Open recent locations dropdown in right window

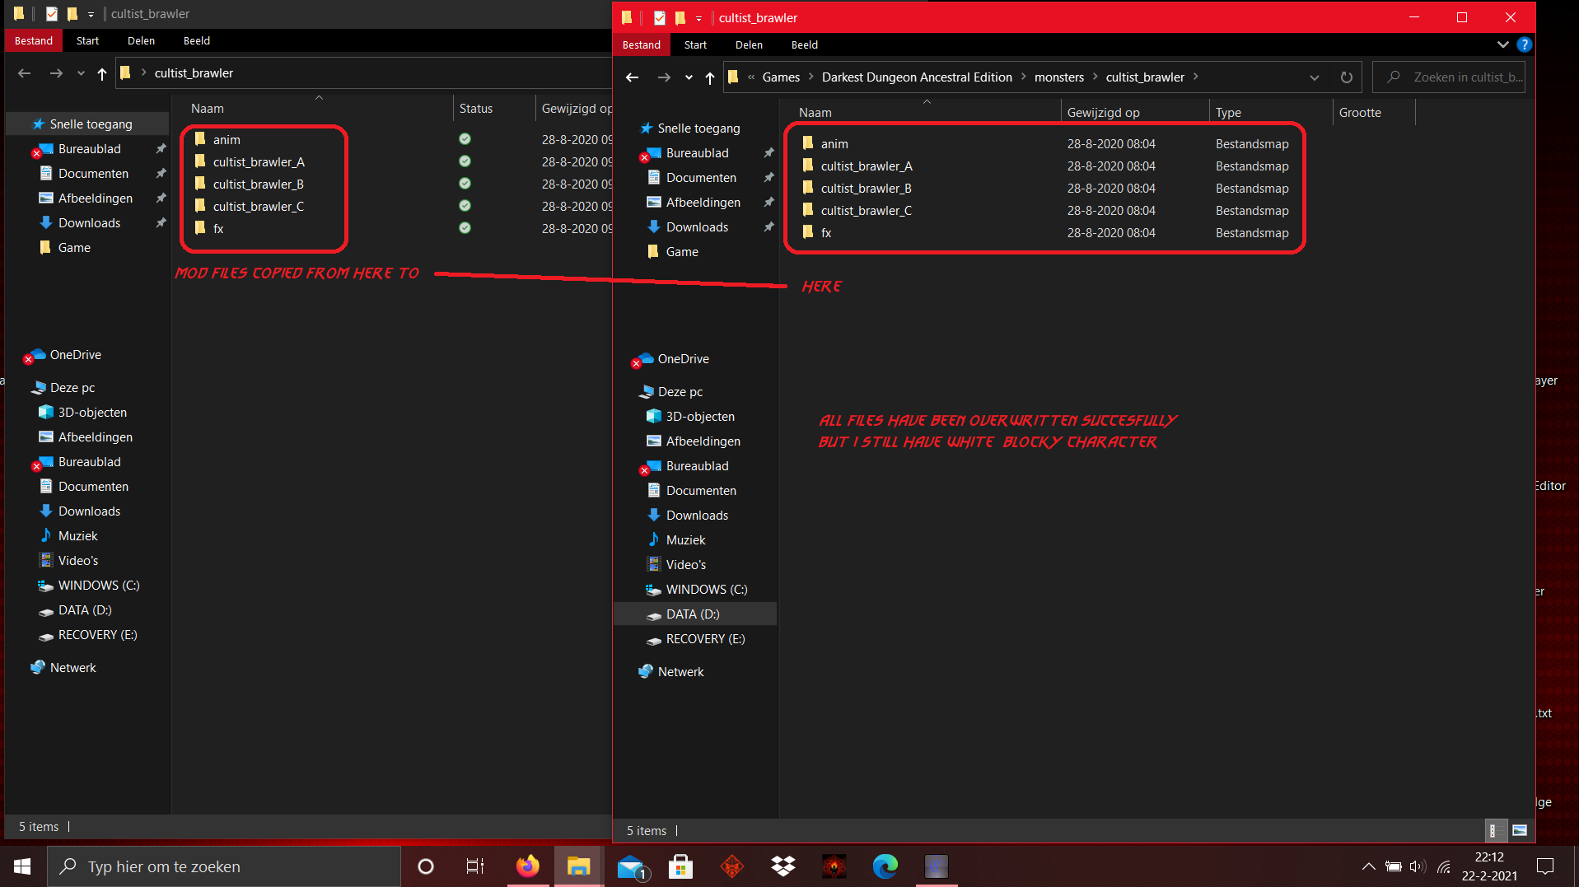pos(689,77)
